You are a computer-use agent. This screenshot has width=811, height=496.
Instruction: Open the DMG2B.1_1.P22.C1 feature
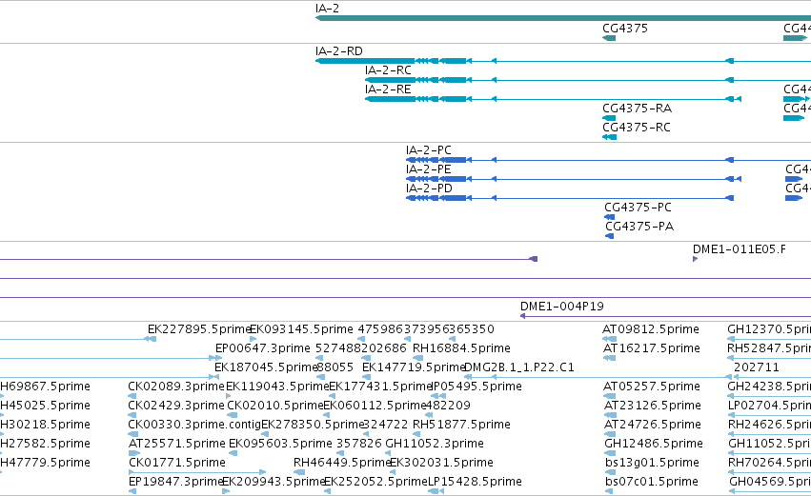tap(519, 367)
